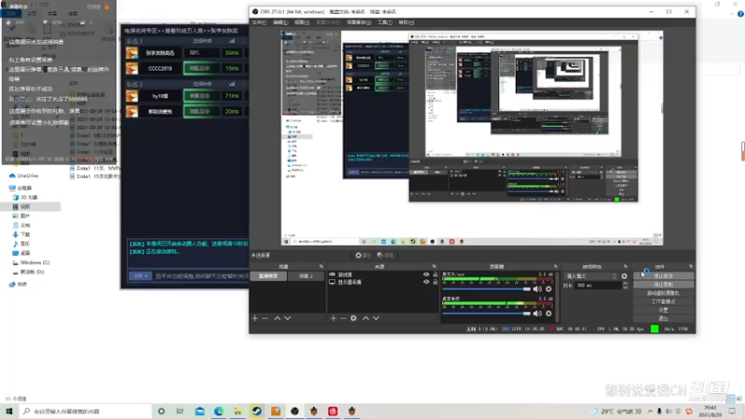
Task: Click the Stop Streaming button
Action: tap(663, 276)
